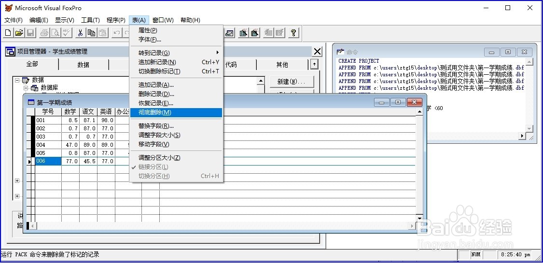This screenshot has height=263, width=543.
Task: Open the 窗口(W) menu
Action: pos(163,20)
